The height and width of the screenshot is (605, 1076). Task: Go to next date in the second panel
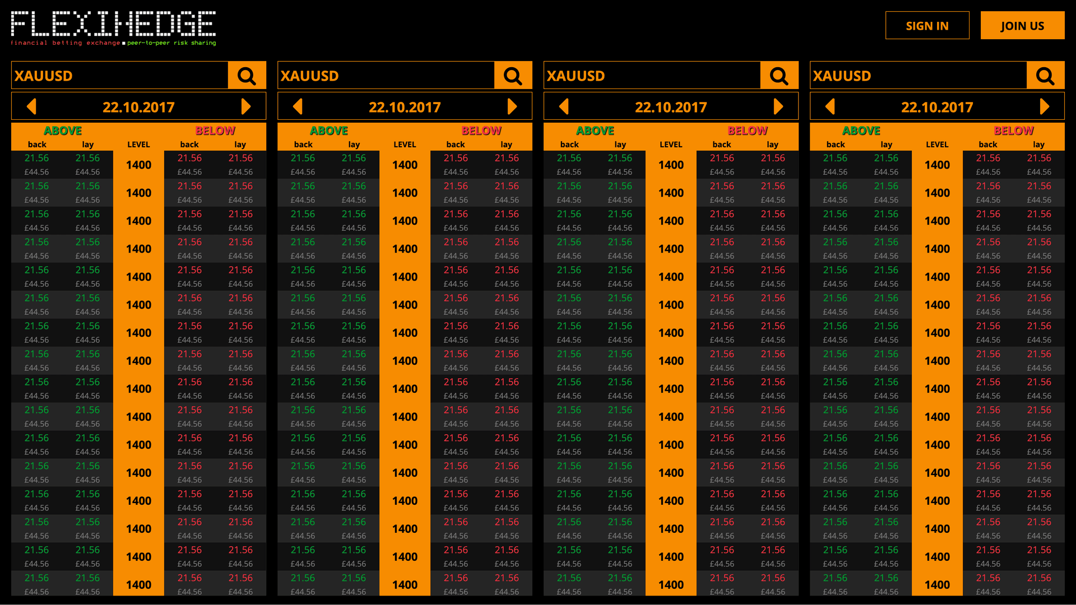coord(512,106)
